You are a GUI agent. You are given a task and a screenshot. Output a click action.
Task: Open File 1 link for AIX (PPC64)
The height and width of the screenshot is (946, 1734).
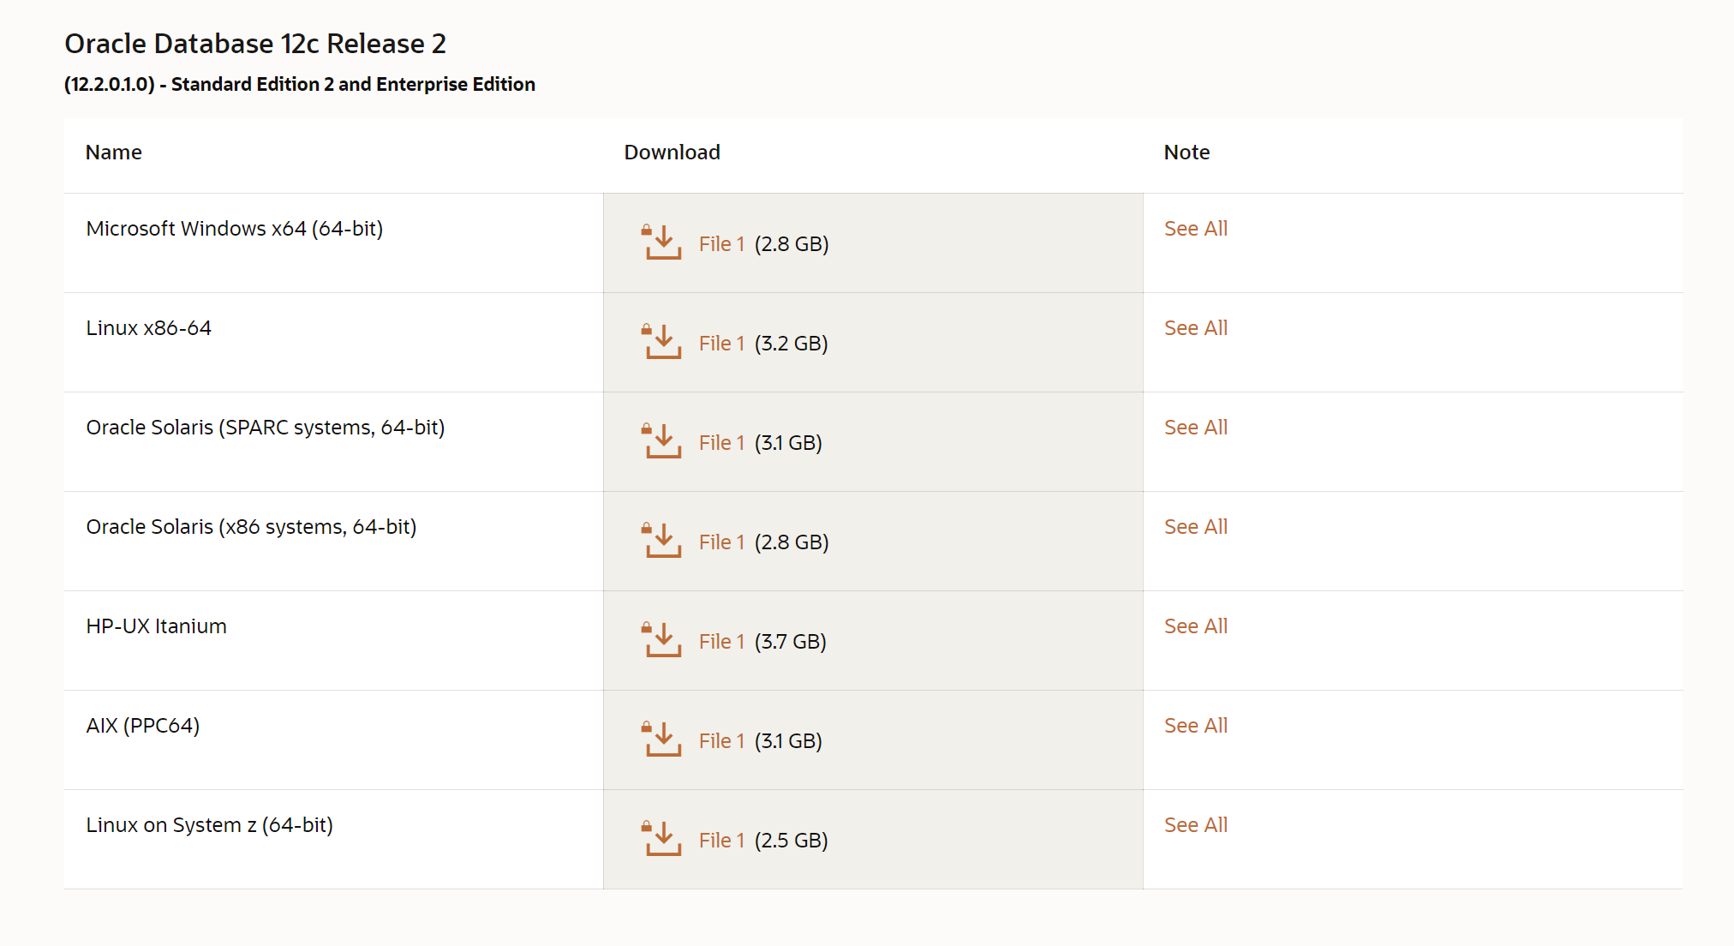(721, 741)
